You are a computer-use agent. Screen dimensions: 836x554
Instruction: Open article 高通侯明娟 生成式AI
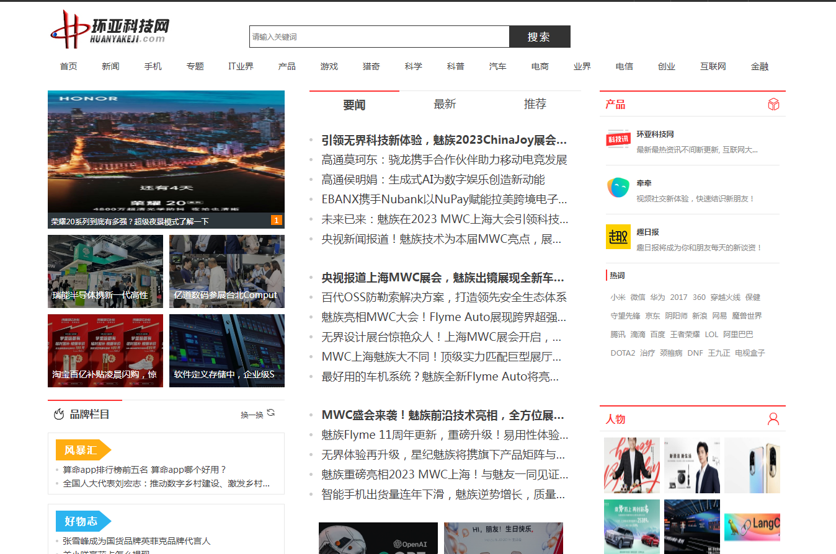[x=434, y=180]
